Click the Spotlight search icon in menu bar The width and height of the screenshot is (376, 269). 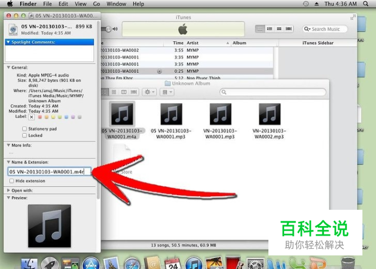tap(366, 4)
